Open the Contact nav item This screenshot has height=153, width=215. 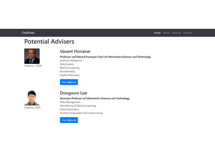(187, 33)
